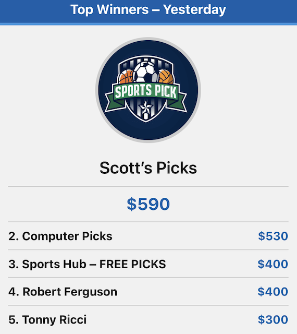
Task: Click the $400 amount beside Robert Ferguson
Action: pyautogui.click(x=273, y=292)
